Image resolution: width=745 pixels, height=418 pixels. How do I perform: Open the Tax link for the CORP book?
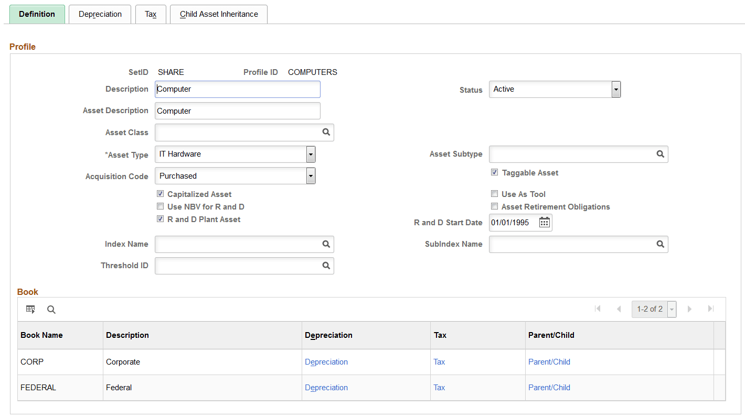point(439,361)
